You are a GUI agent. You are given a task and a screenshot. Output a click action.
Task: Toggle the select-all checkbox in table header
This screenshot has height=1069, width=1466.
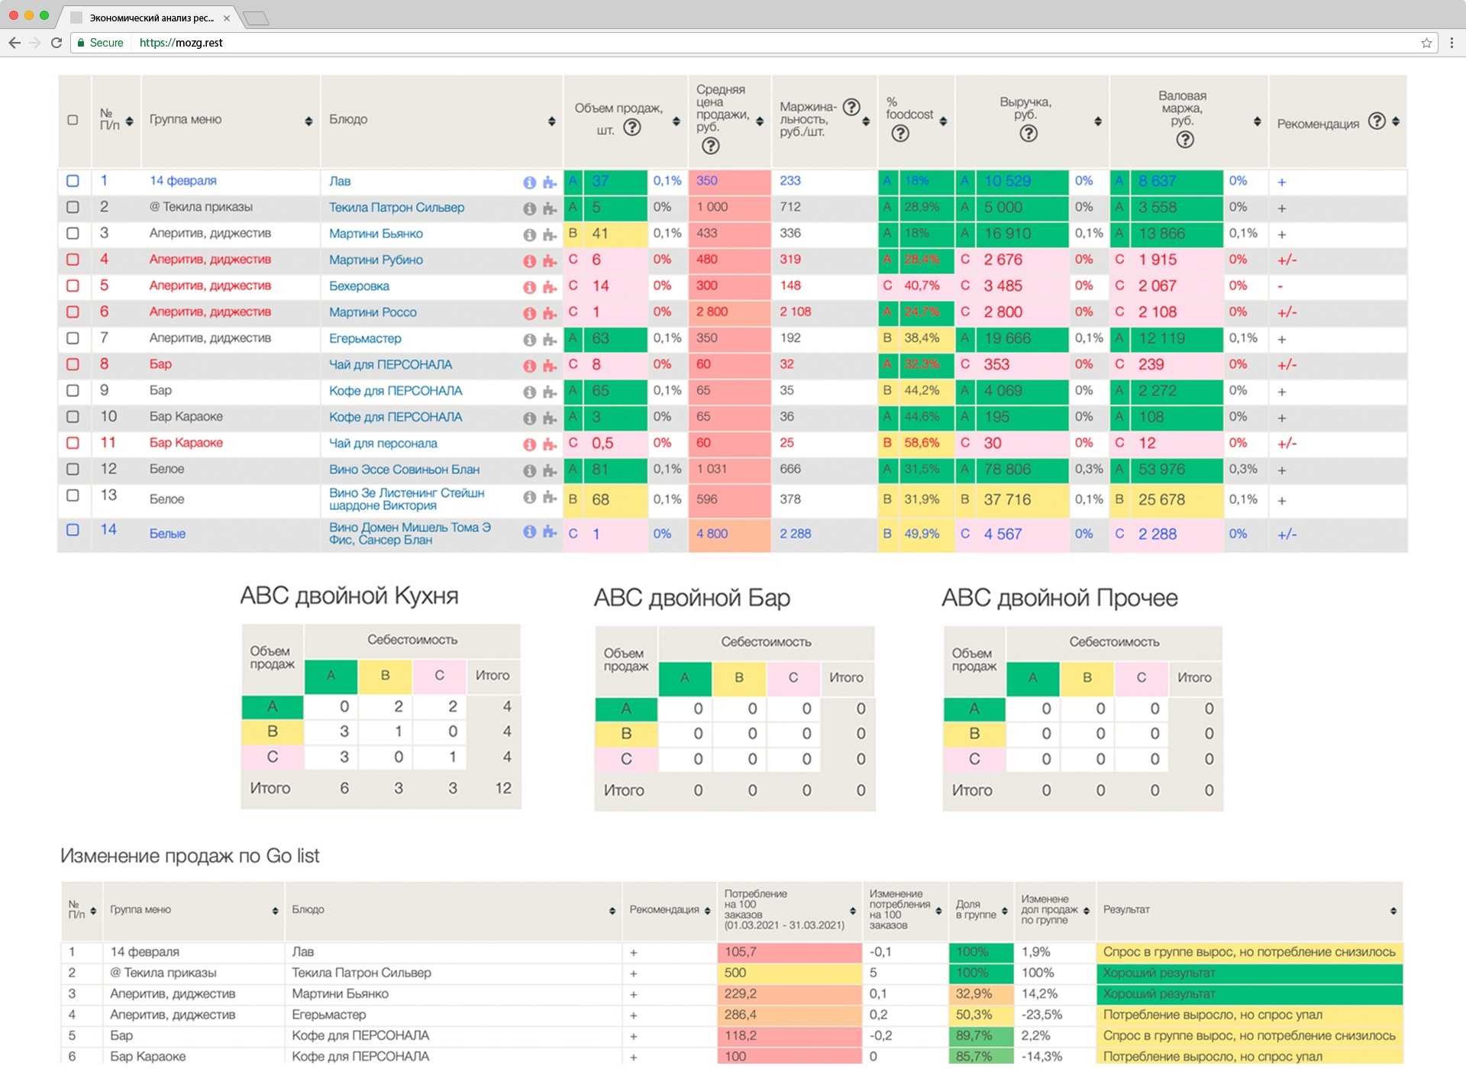pyautogui.click(x=73, y=120)
